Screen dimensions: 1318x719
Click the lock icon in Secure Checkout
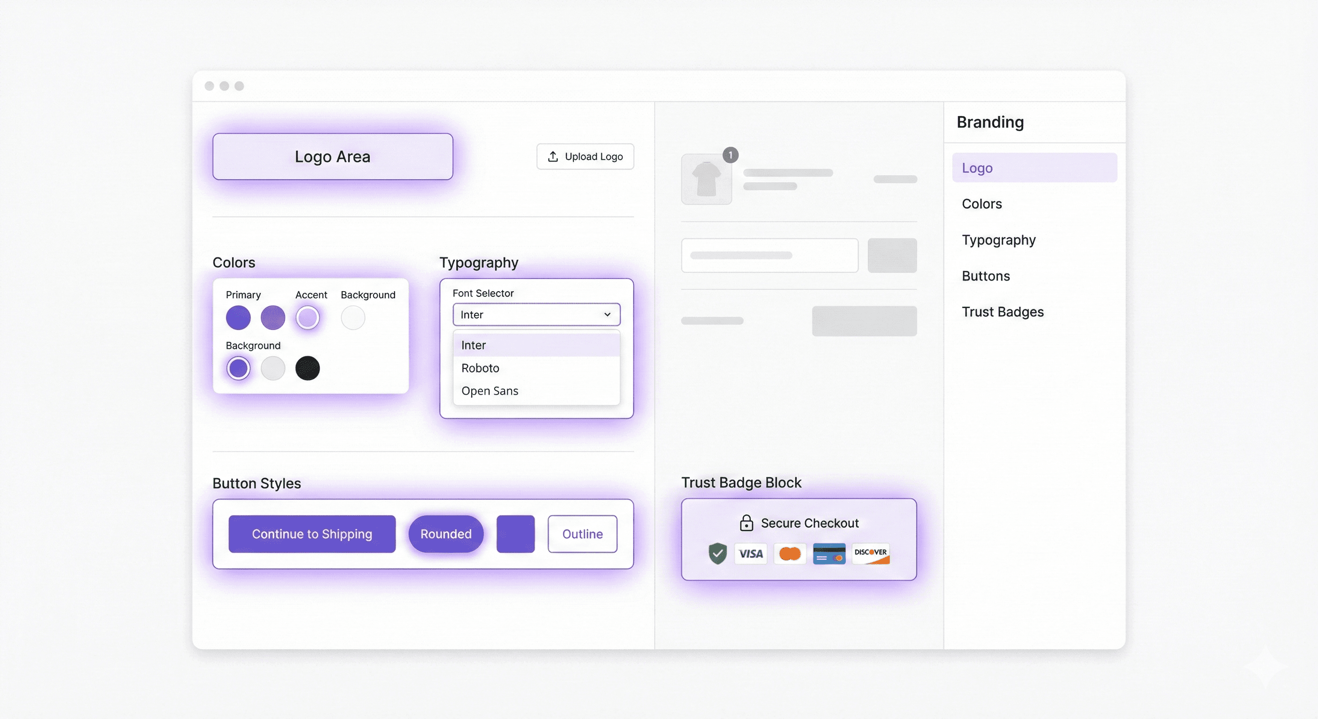tap(747, 522)
